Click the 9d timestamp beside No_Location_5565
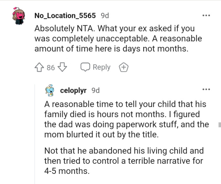This screenshot has width=221, height=184. [105, 15]
